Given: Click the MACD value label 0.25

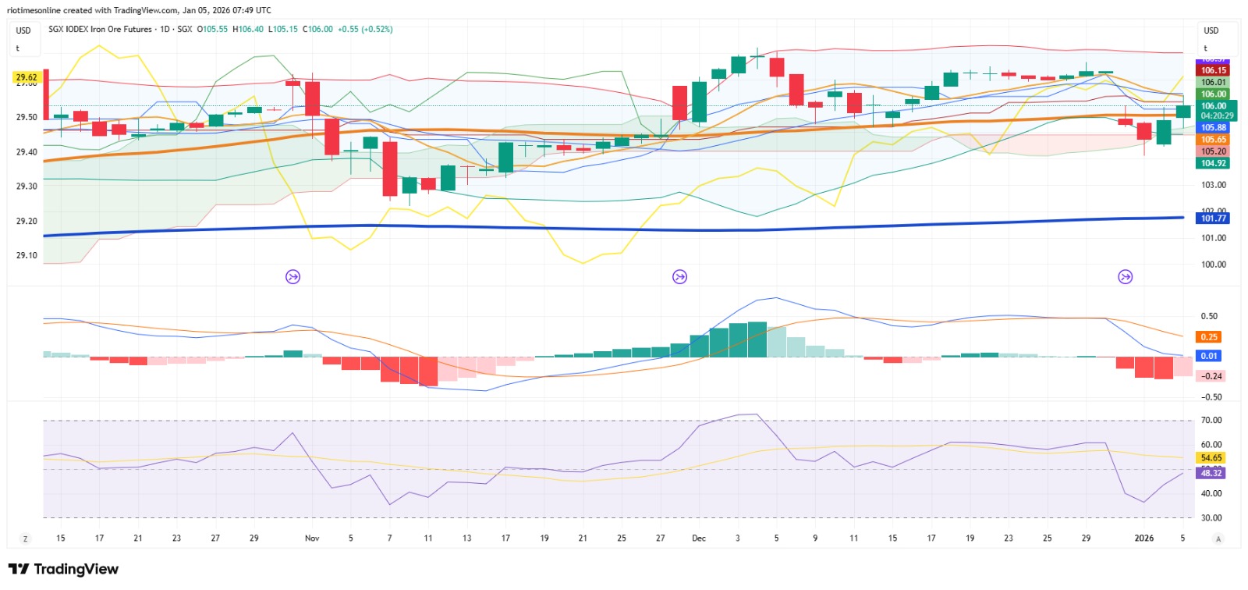Looking at the screenshot, I should (1209, 337).
